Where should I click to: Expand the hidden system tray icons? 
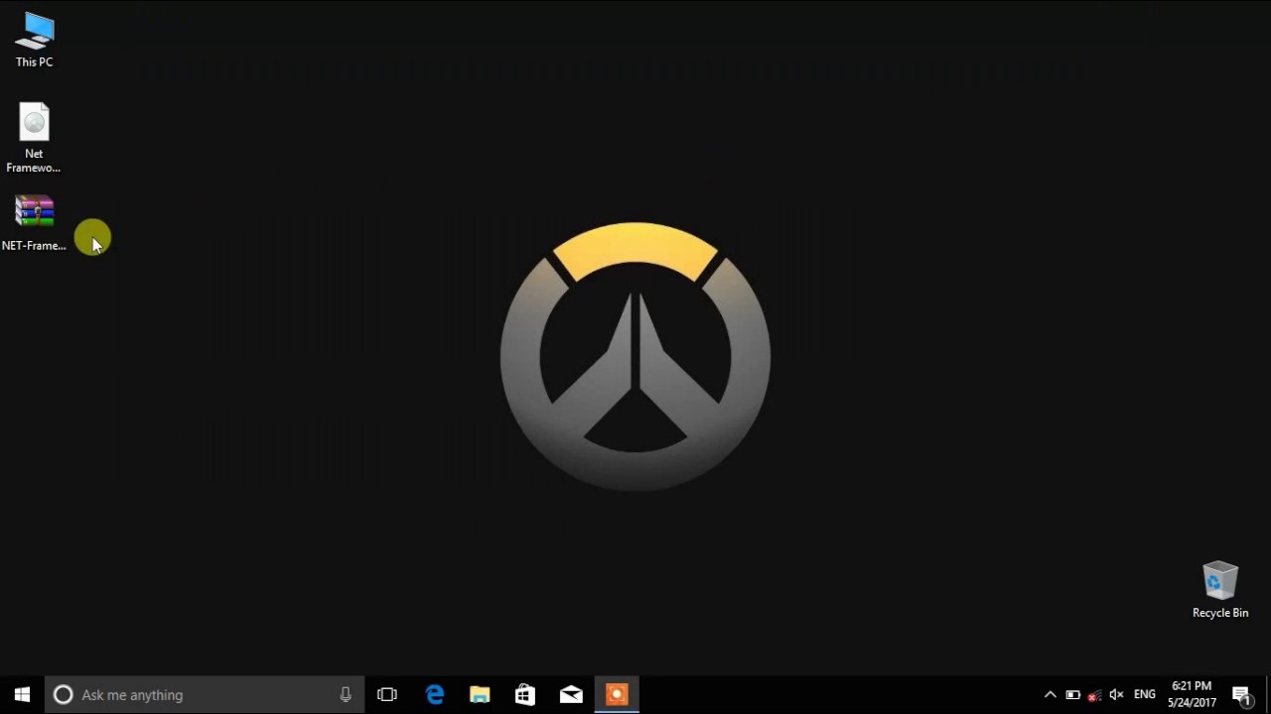[1050, 695]
